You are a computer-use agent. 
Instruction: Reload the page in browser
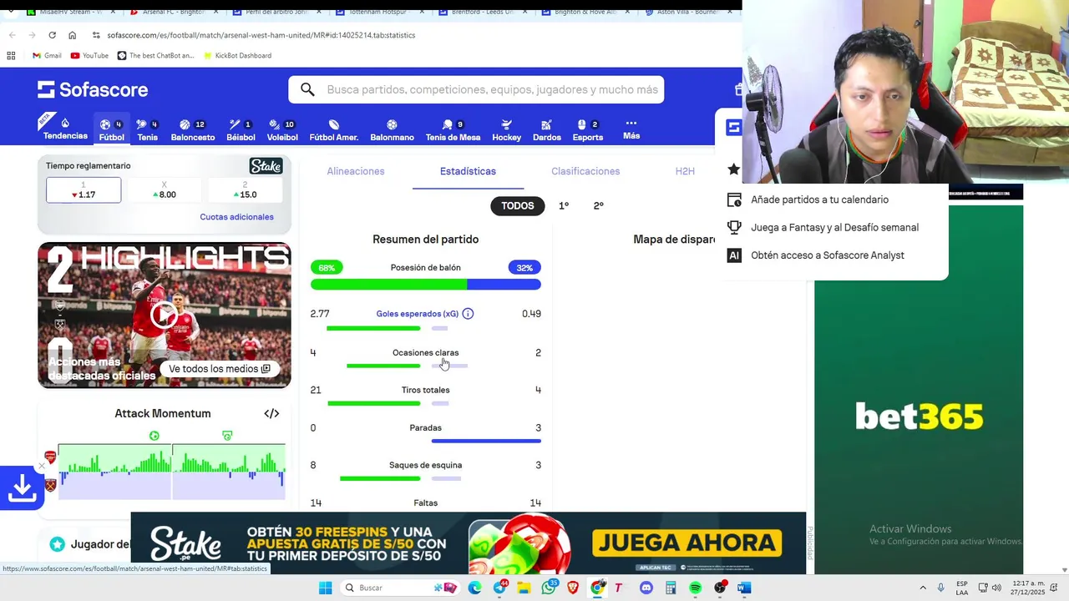(52, 35)
